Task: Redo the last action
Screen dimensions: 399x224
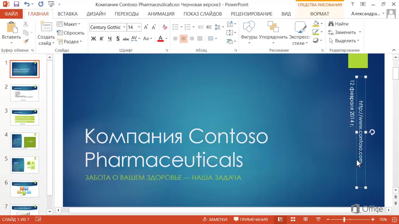Action: (x=41, y=4)
